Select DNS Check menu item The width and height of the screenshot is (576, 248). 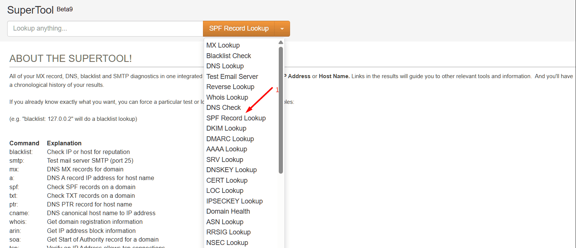click(223, 108)
